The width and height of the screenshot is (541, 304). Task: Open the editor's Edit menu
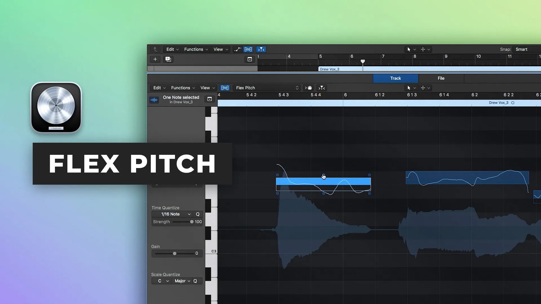pos(159,88)
